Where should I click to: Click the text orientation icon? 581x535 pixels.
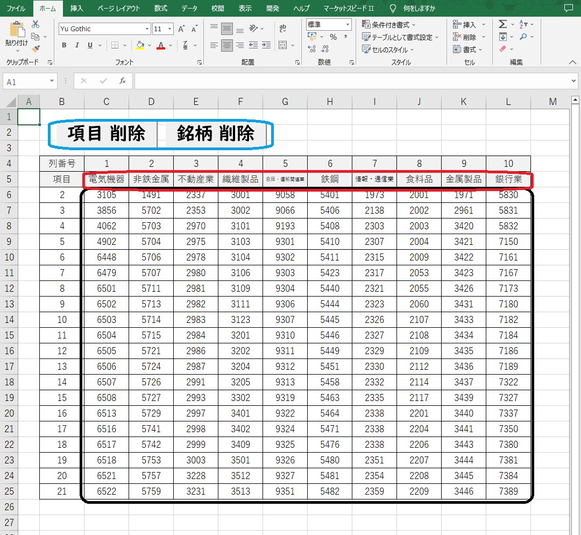[253, 29]
